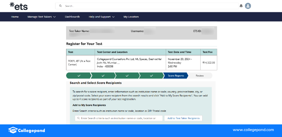282x137 pixels.
Task: Open the user profile avatar icon
Action: [x=248, y=6]
